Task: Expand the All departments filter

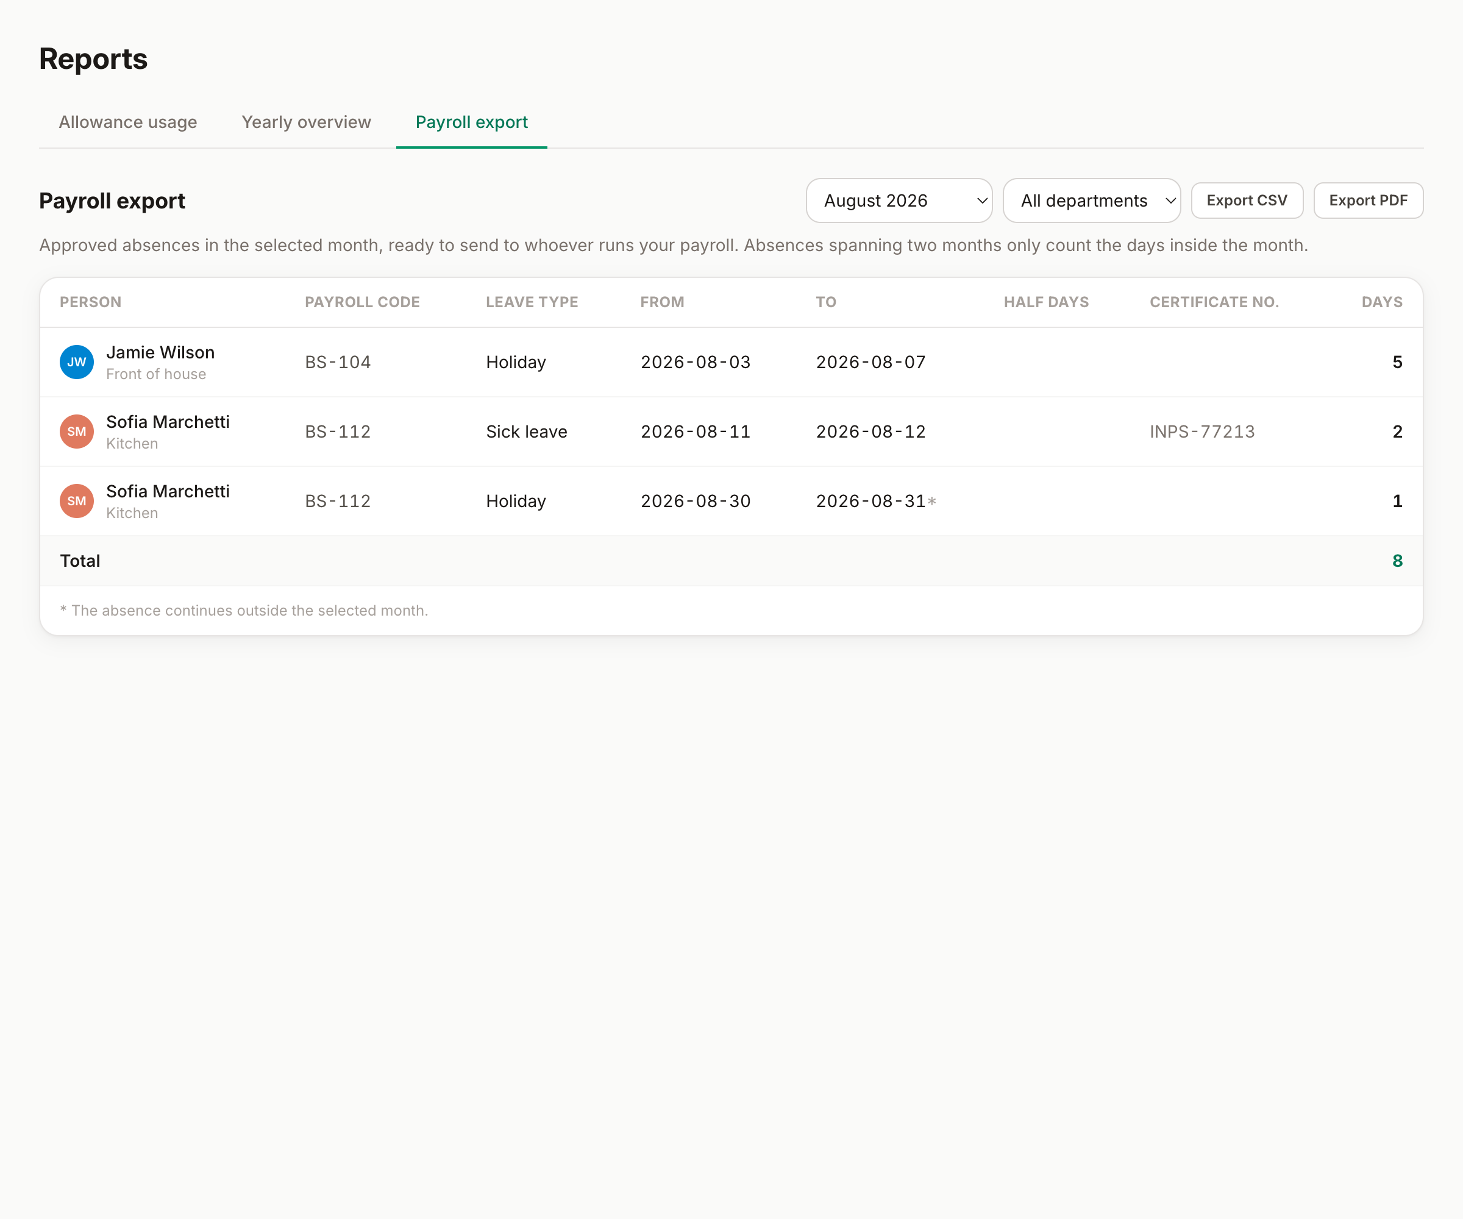Action: click(1091, 201)
